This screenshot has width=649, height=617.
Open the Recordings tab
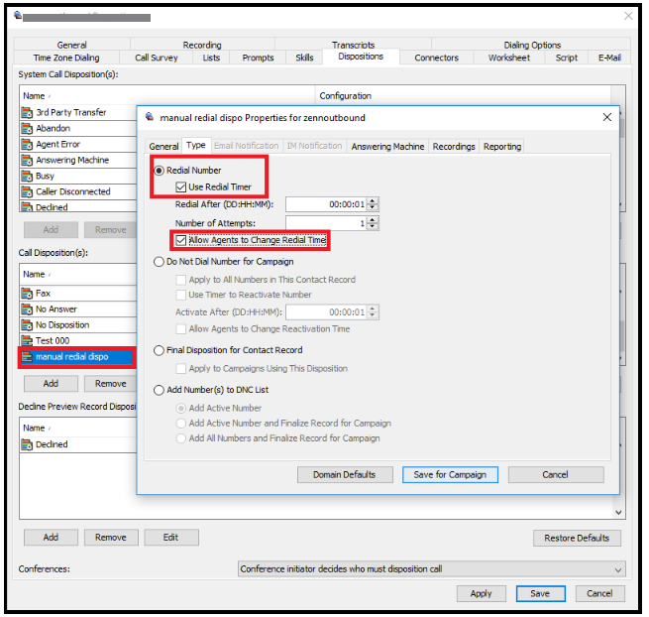pos(454,146)
